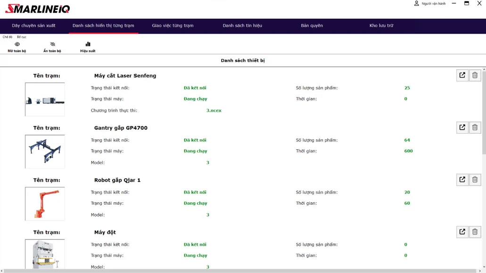Screen dimensions: 486x273
Task: Click the program value 3.ncex
Action: (x=214, y=111)
